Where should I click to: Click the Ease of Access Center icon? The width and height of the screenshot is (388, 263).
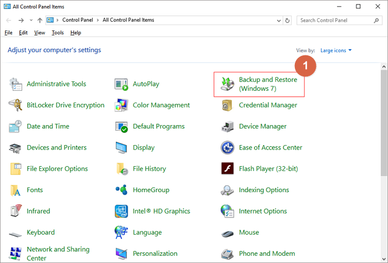tap(228, 148)
